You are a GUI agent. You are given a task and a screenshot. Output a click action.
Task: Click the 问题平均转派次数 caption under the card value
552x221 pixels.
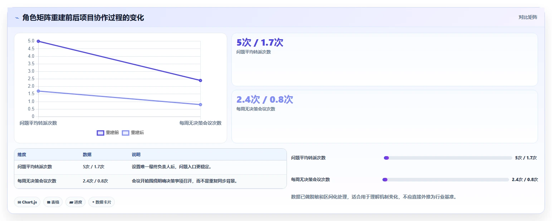tap(254, 52)
